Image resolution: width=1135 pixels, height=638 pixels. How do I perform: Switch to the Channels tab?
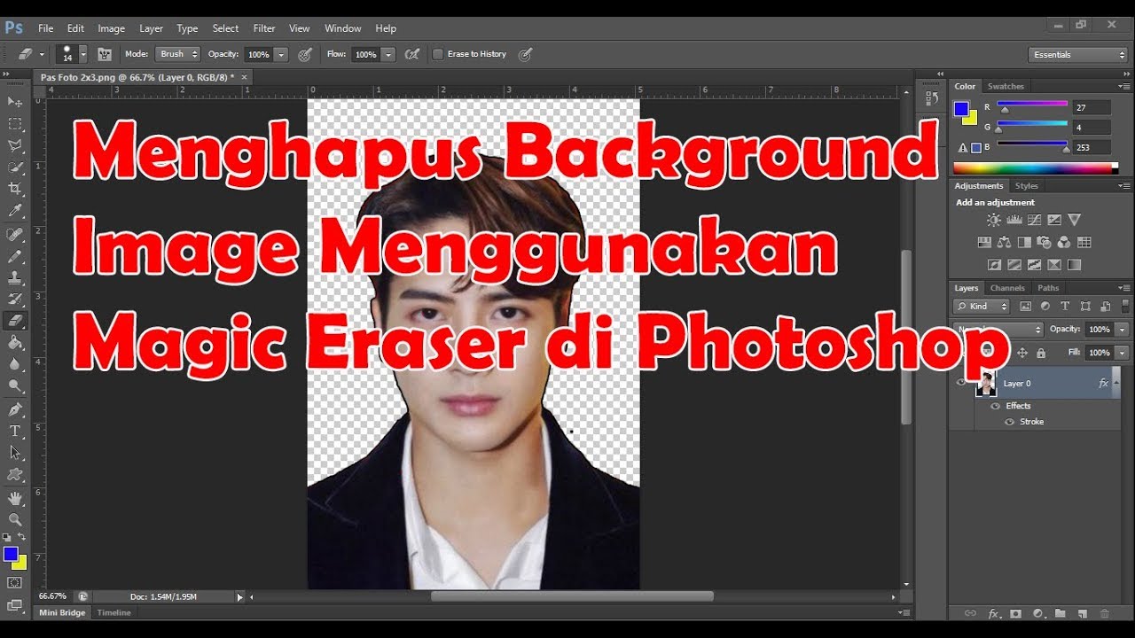point(1007,288)
